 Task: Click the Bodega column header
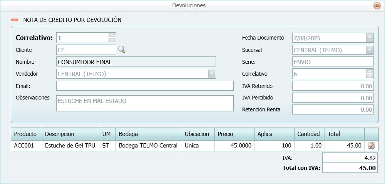pos(149,134)
